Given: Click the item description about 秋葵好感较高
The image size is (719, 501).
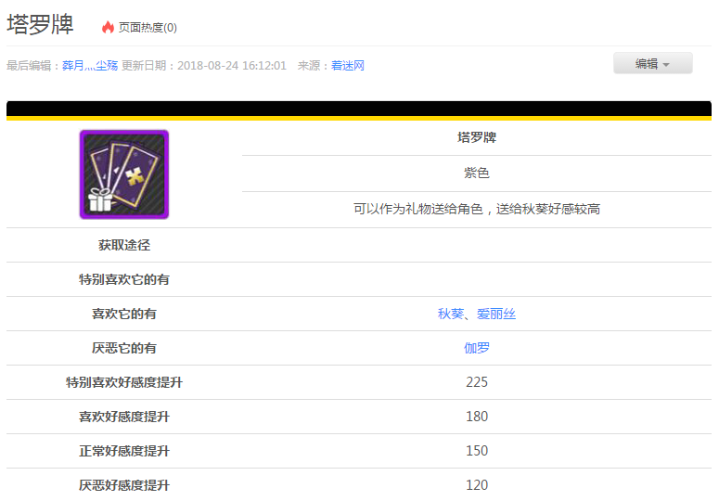Looking at the screenshot, I should (477, 209).
